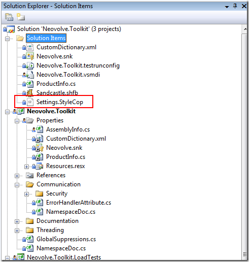Collapse the Neovolve.Toolkit project node
This screenshot has width=249, height=262.
tap(7, 112)
